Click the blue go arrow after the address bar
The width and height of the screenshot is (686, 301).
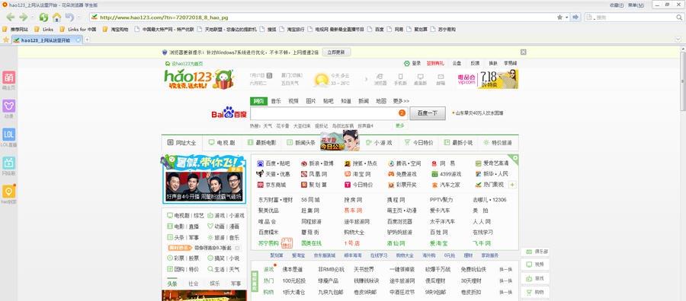point(575,17)
